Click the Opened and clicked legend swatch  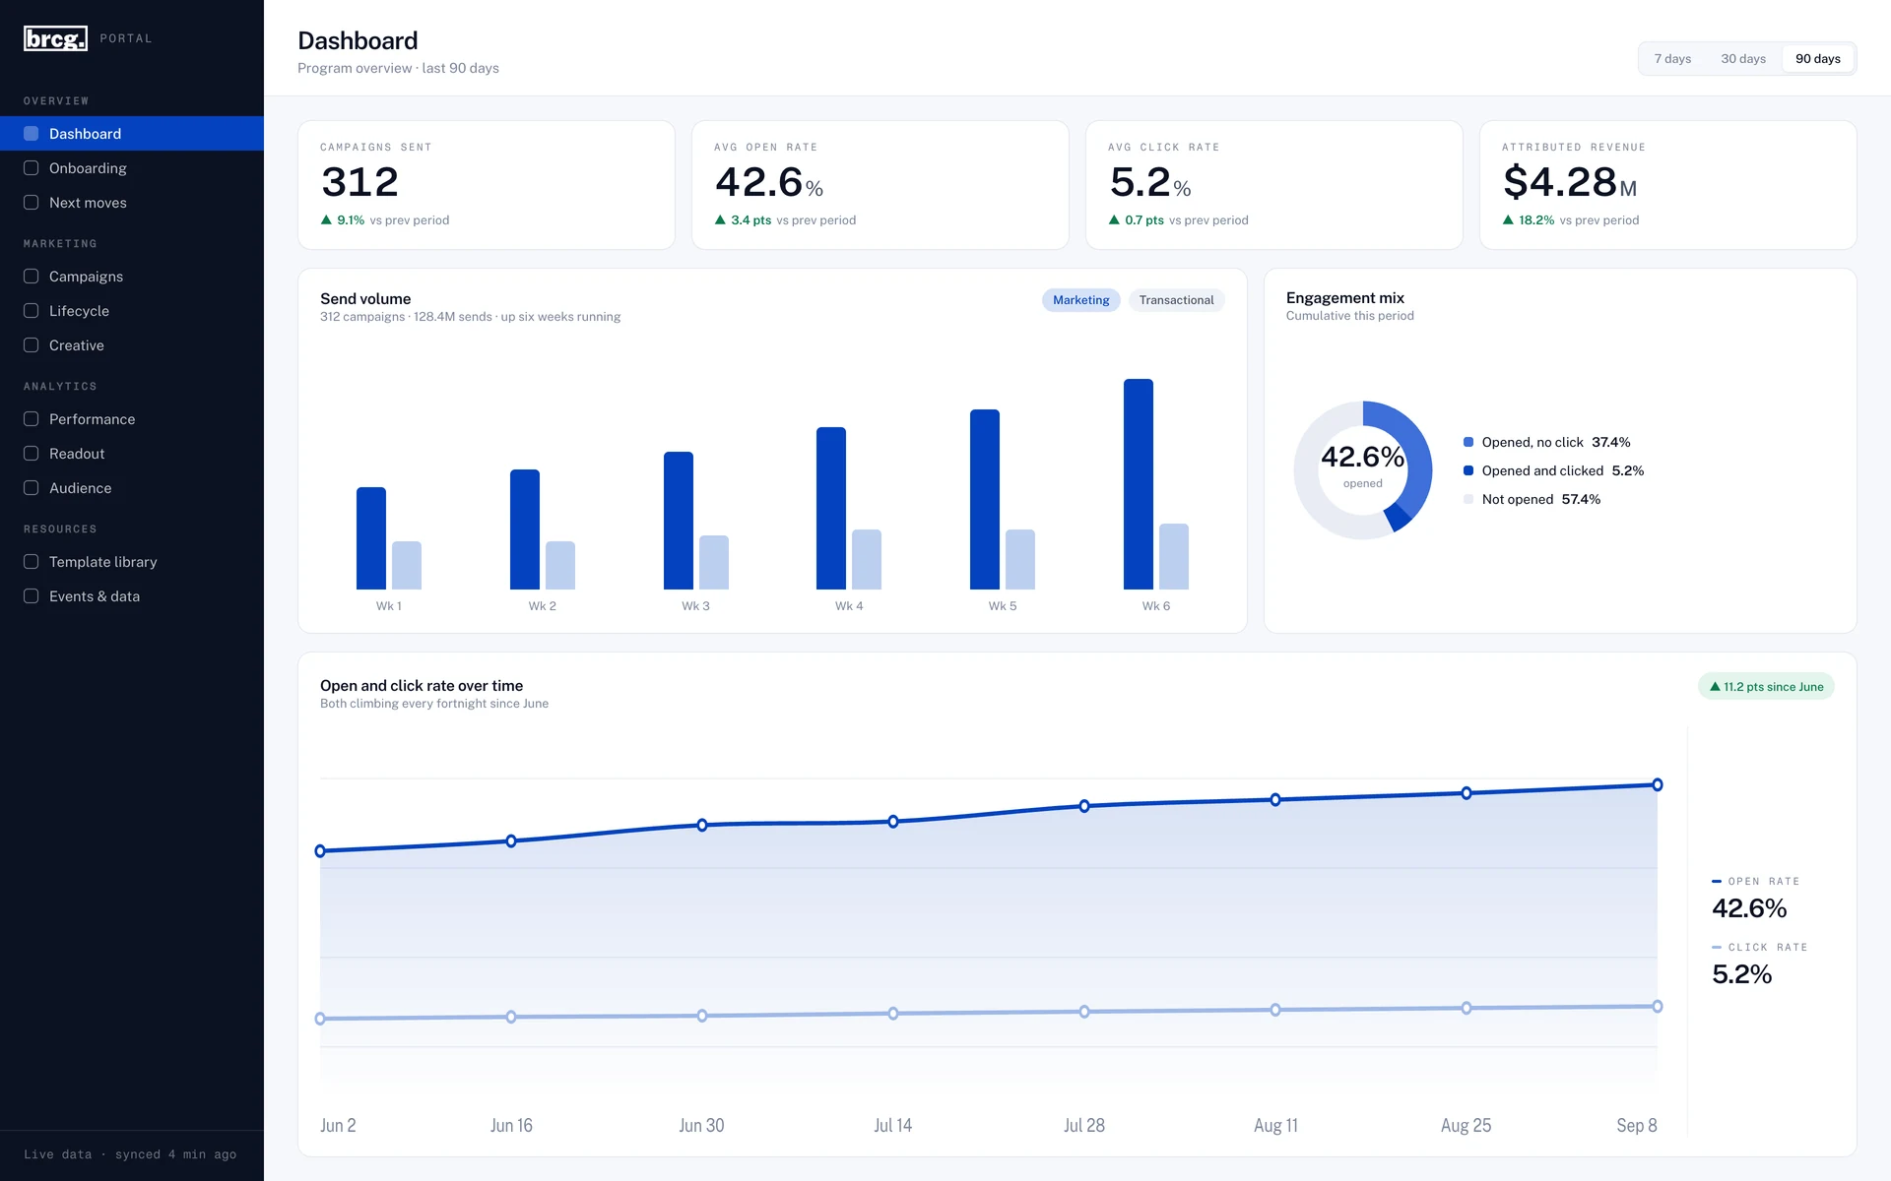[1468, 471]
